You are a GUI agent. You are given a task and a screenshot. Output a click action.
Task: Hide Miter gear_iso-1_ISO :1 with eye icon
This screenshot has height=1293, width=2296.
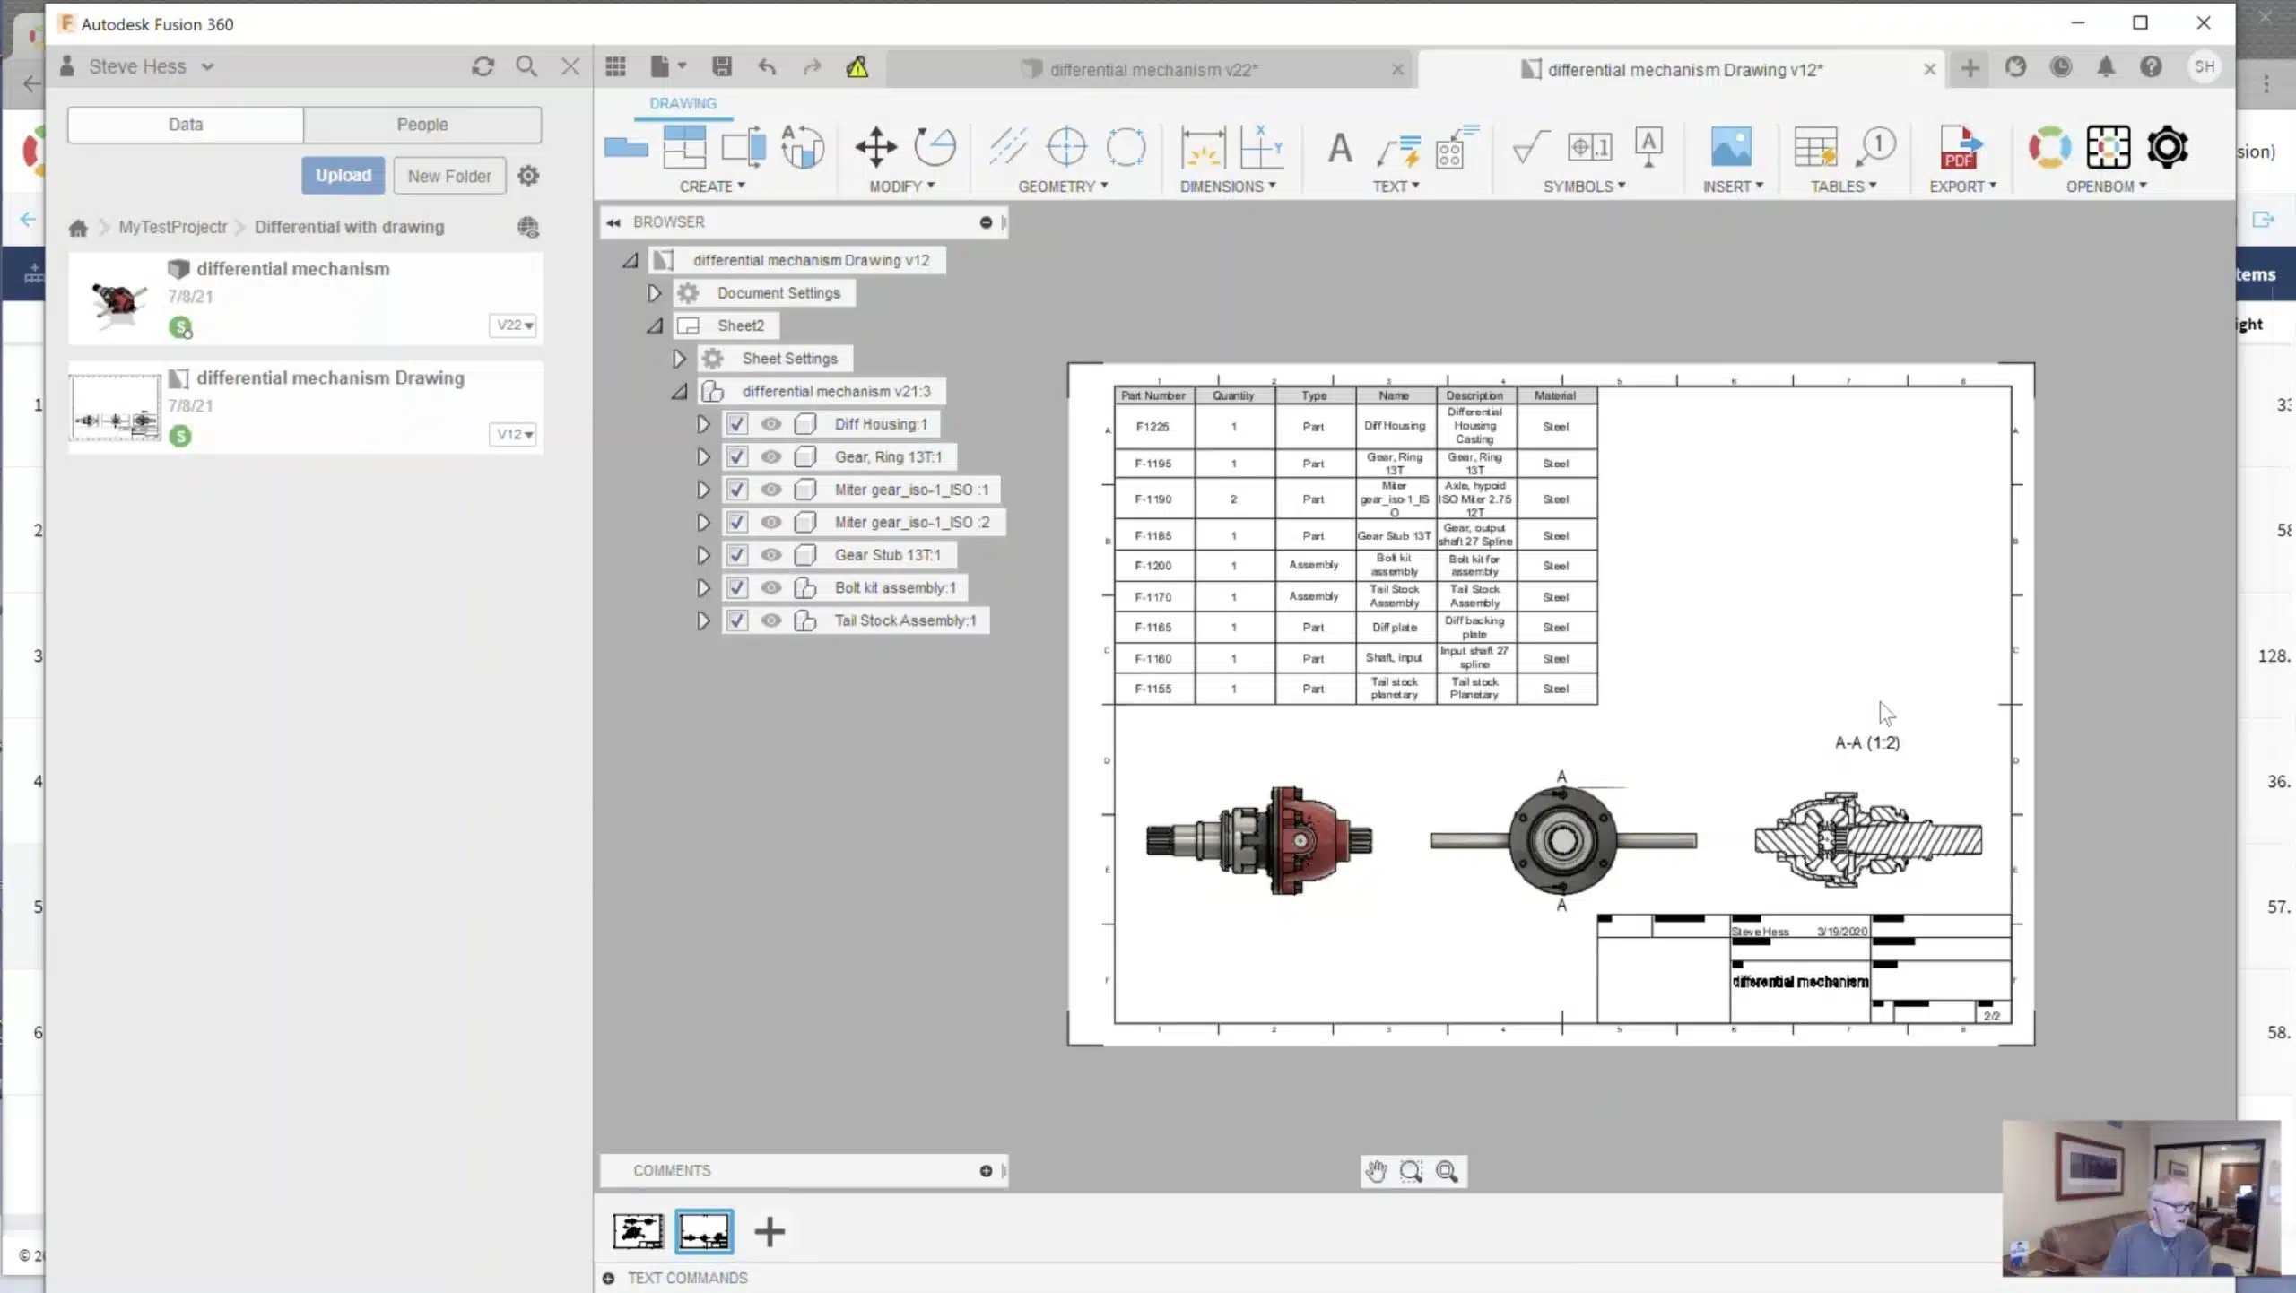point(770,490)
